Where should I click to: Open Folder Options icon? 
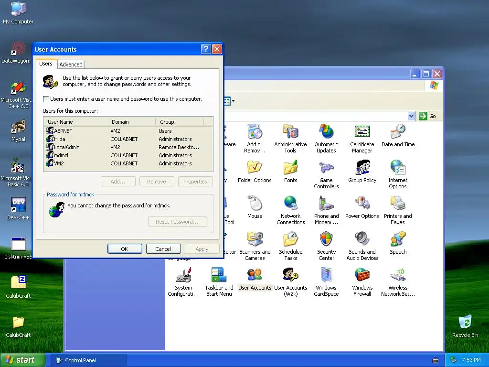pyautogui.click(x=255, y=172)
